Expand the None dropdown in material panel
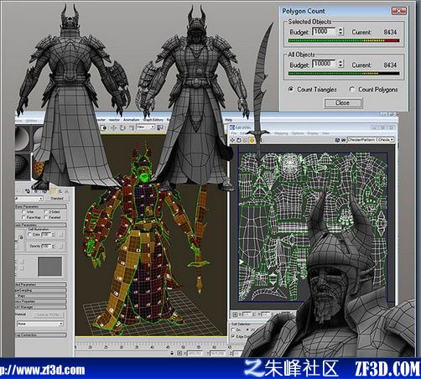This screenshot has width=421, height=379. pyautogui.click(x=40, y=324)
